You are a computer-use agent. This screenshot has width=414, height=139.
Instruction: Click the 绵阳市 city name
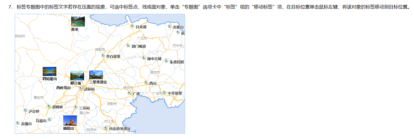tap(100, 49)
